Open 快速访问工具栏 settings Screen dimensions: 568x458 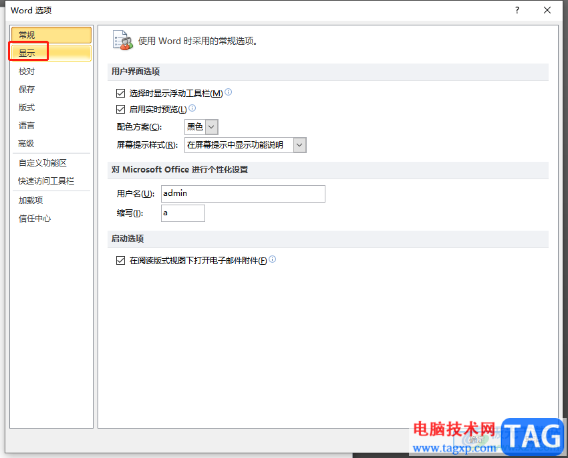(46, 181)
